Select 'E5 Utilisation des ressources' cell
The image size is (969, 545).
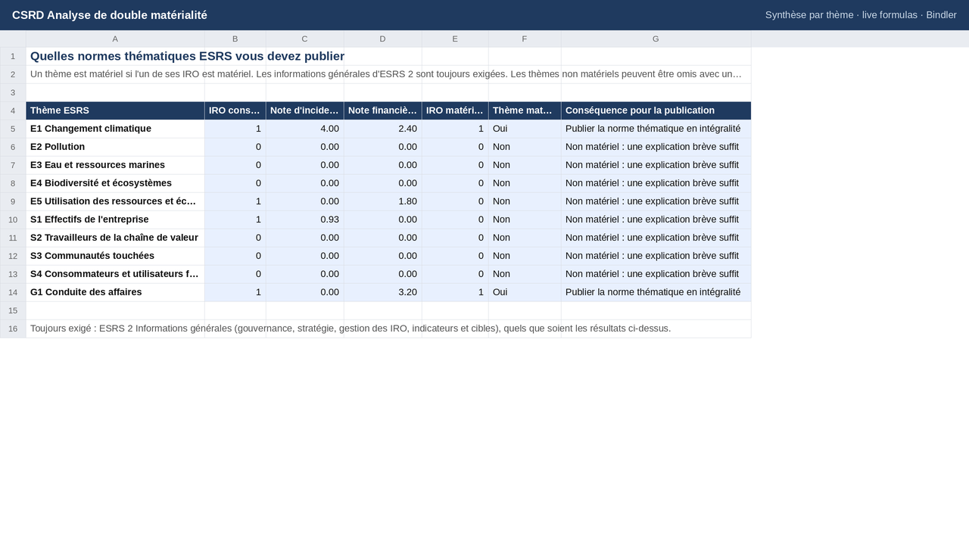pyautogui.click(x=115, y=201)
